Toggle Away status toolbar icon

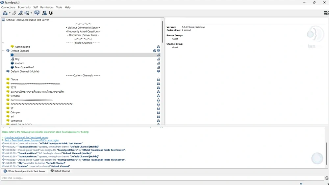click(x=5, y=13)
